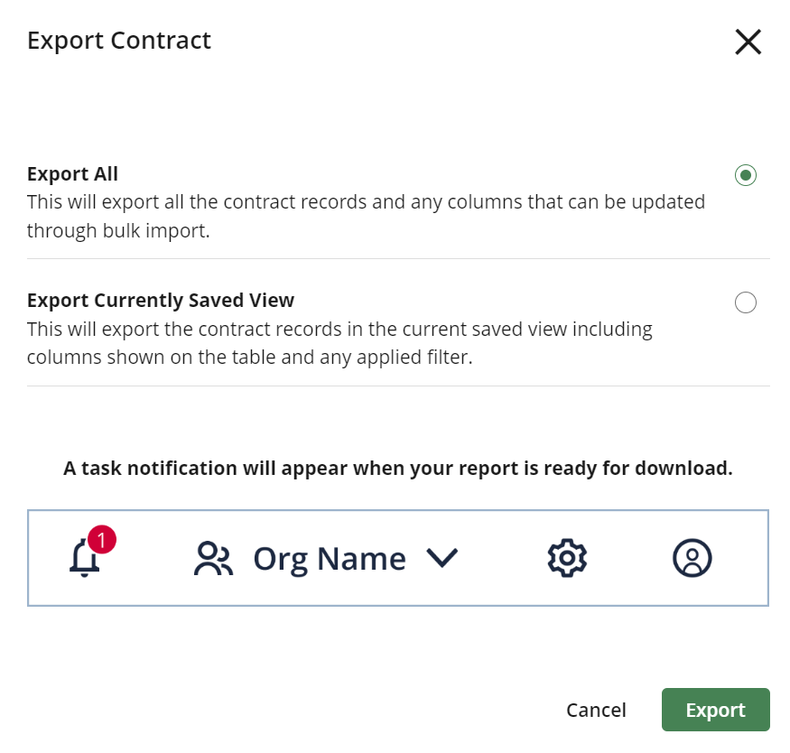Click the Export button

tap(715, 710)
